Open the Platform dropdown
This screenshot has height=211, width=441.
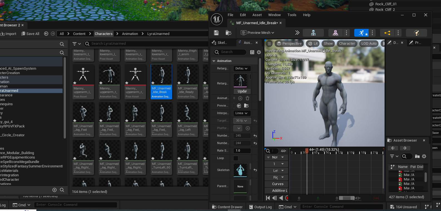pyautogui.click(x=238, y=128)
